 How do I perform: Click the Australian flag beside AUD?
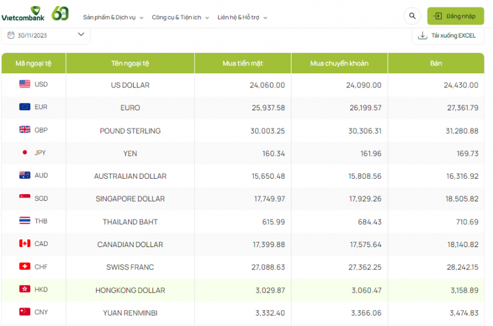tap(25, 176)
